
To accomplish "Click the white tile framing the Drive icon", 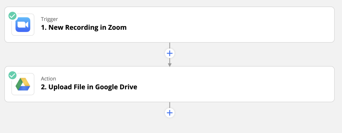I will [23, 84].
